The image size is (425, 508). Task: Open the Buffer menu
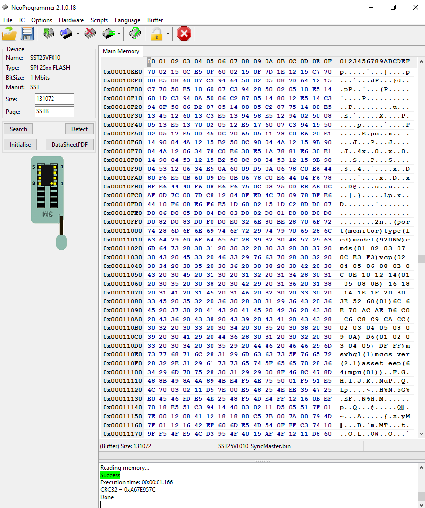pos(155,20)
